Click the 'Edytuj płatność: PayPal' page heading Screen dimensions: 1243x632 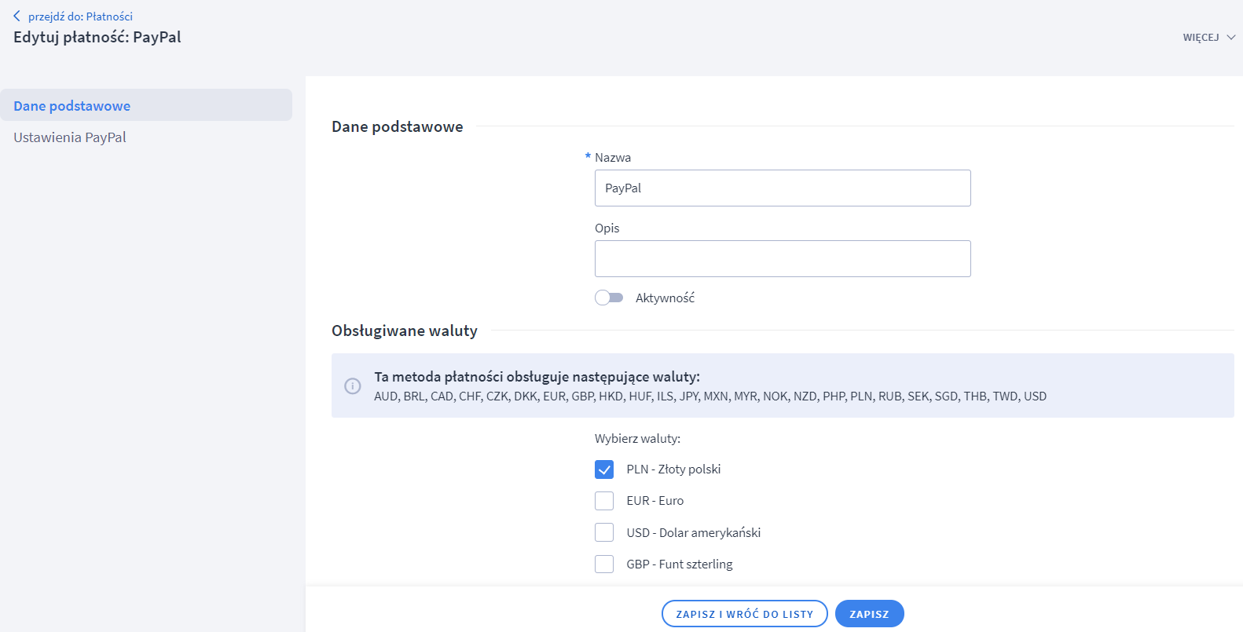point(97,37)
